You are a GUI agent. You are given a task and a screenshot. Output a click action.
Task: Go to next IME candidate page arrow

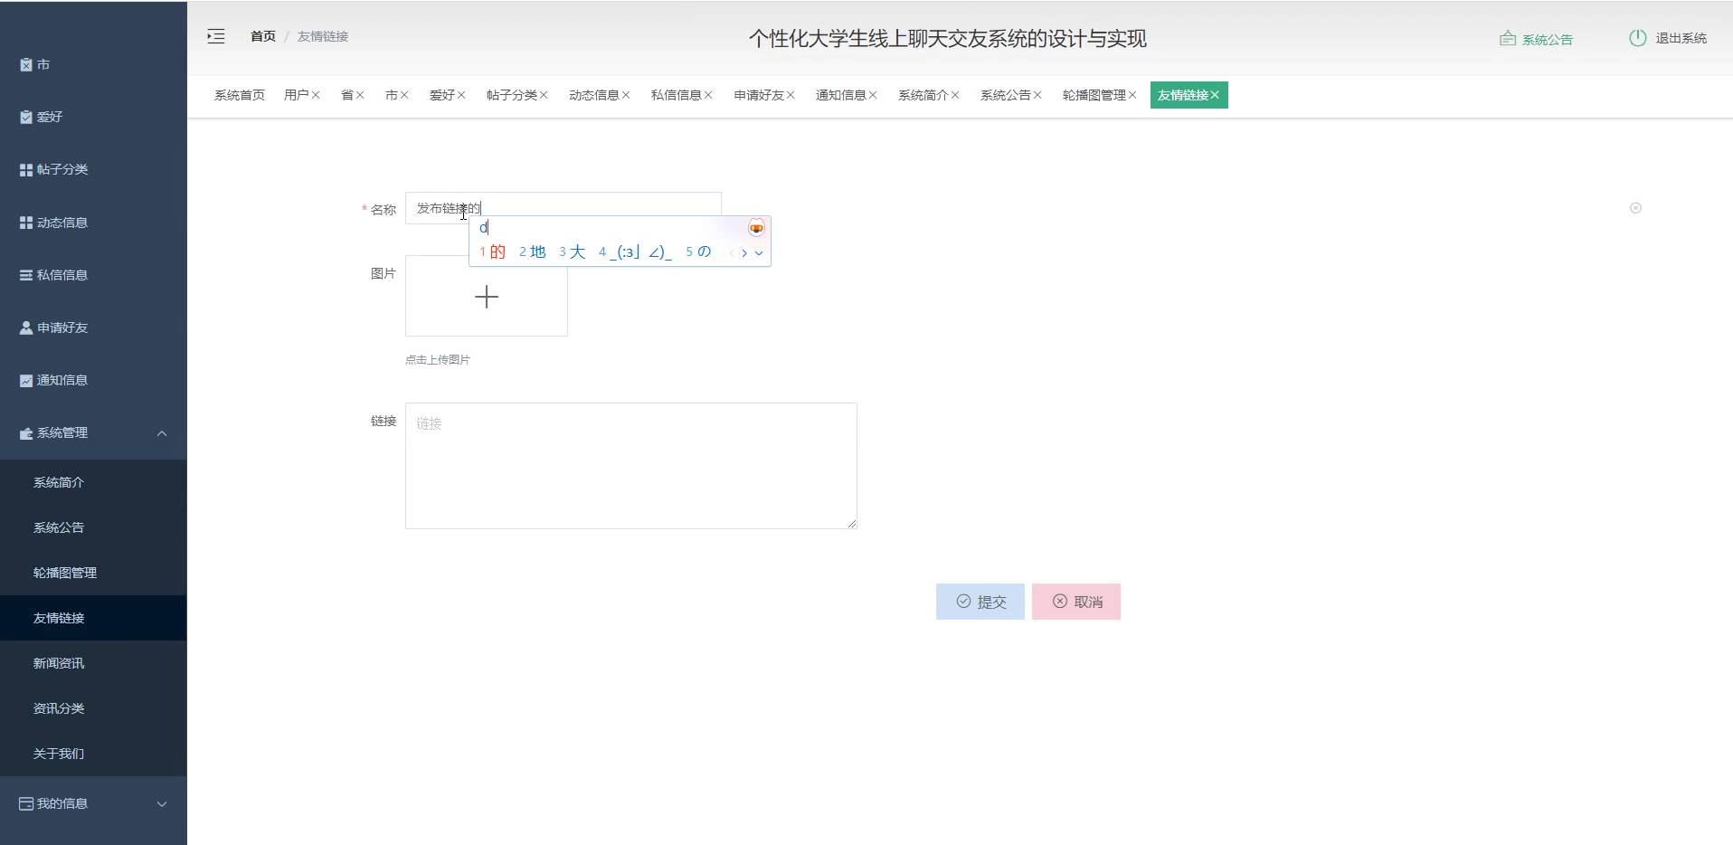[744, 253]
